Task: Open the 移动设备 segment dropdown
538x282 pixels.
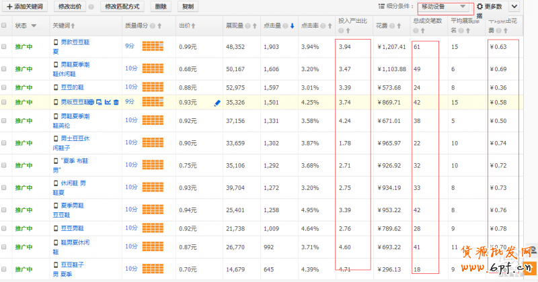Action: point(443,6)
